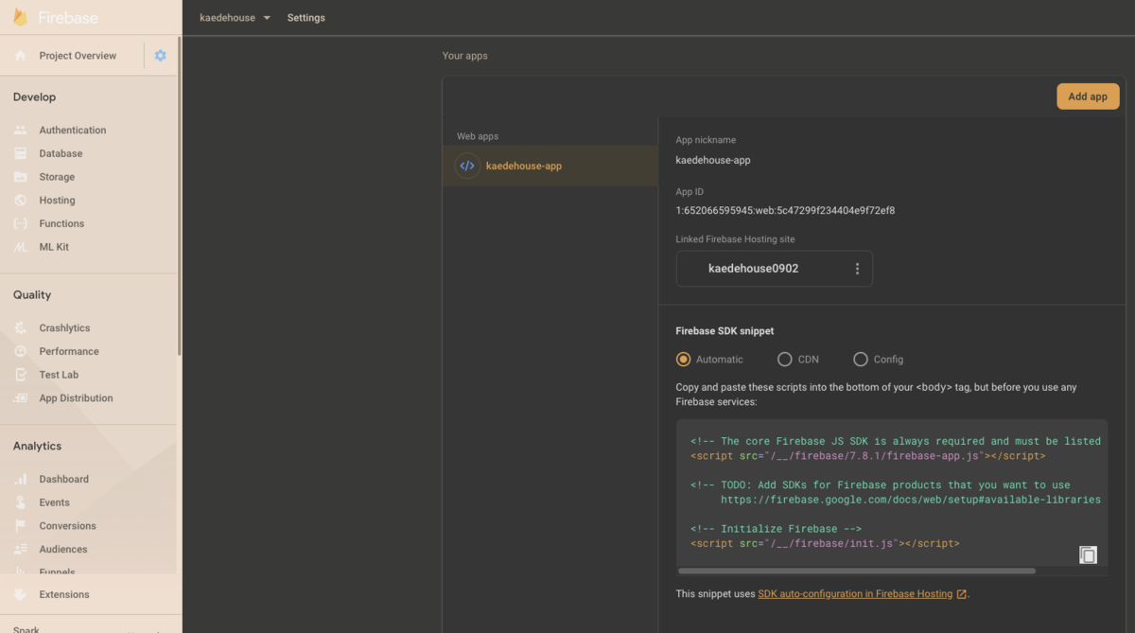Click the Storage folder icon
Screen dimensions: 1135x633
click(x=21, y=177)
